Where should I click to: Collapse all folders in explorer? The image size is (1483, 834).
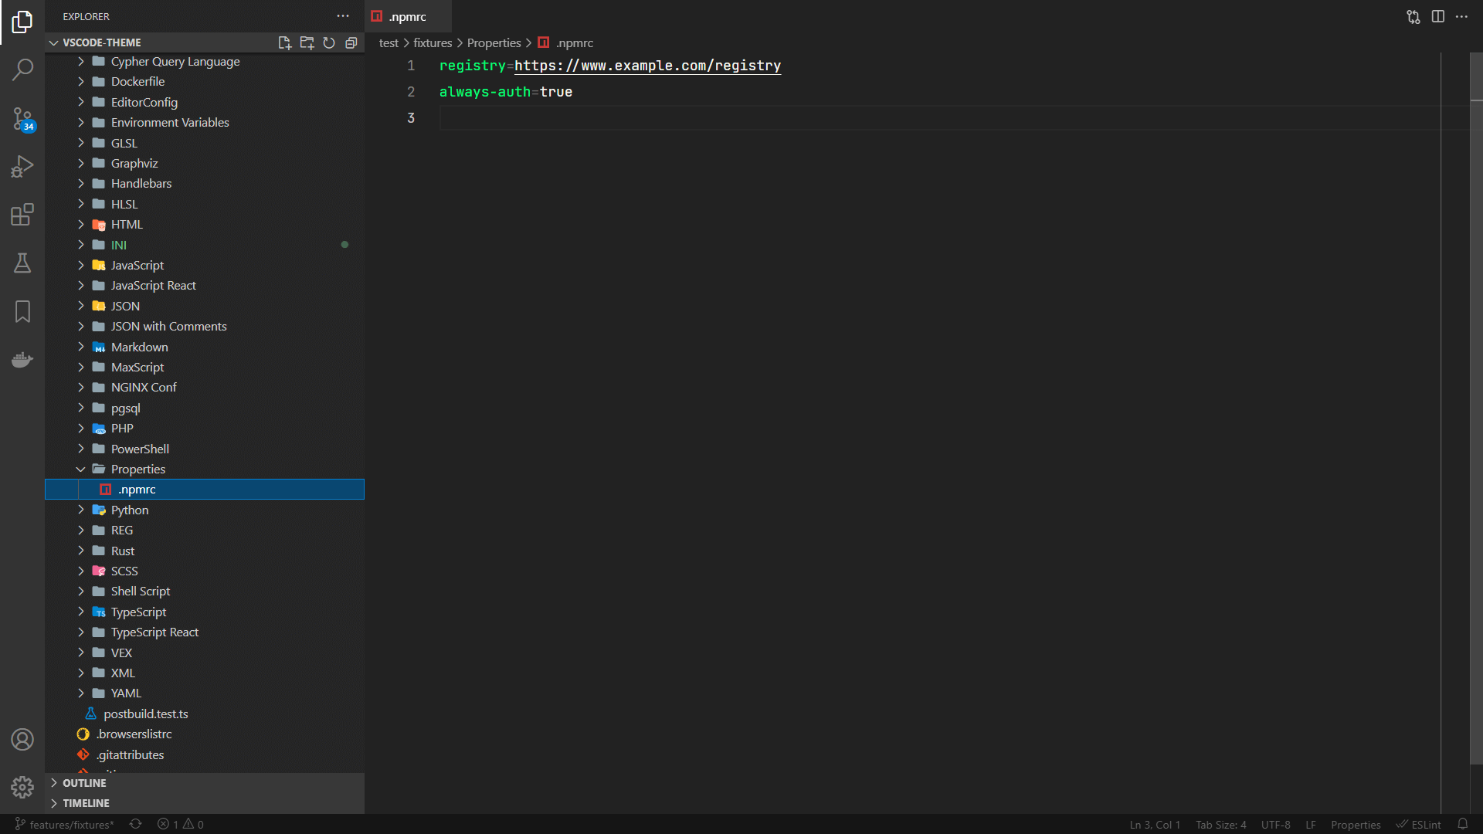pos(351,43)
